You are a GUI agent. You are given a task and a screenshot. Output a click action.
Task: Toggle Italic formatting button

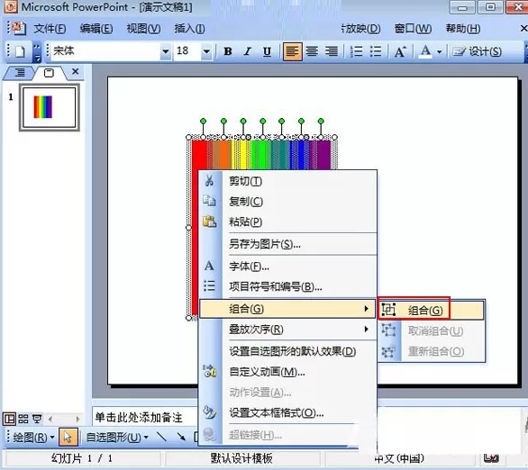[248, 51]
